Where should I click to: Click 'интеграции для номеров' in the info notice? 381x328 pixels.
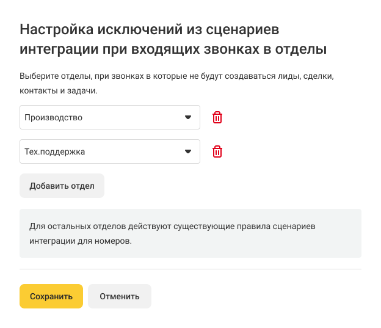point(81,241)
